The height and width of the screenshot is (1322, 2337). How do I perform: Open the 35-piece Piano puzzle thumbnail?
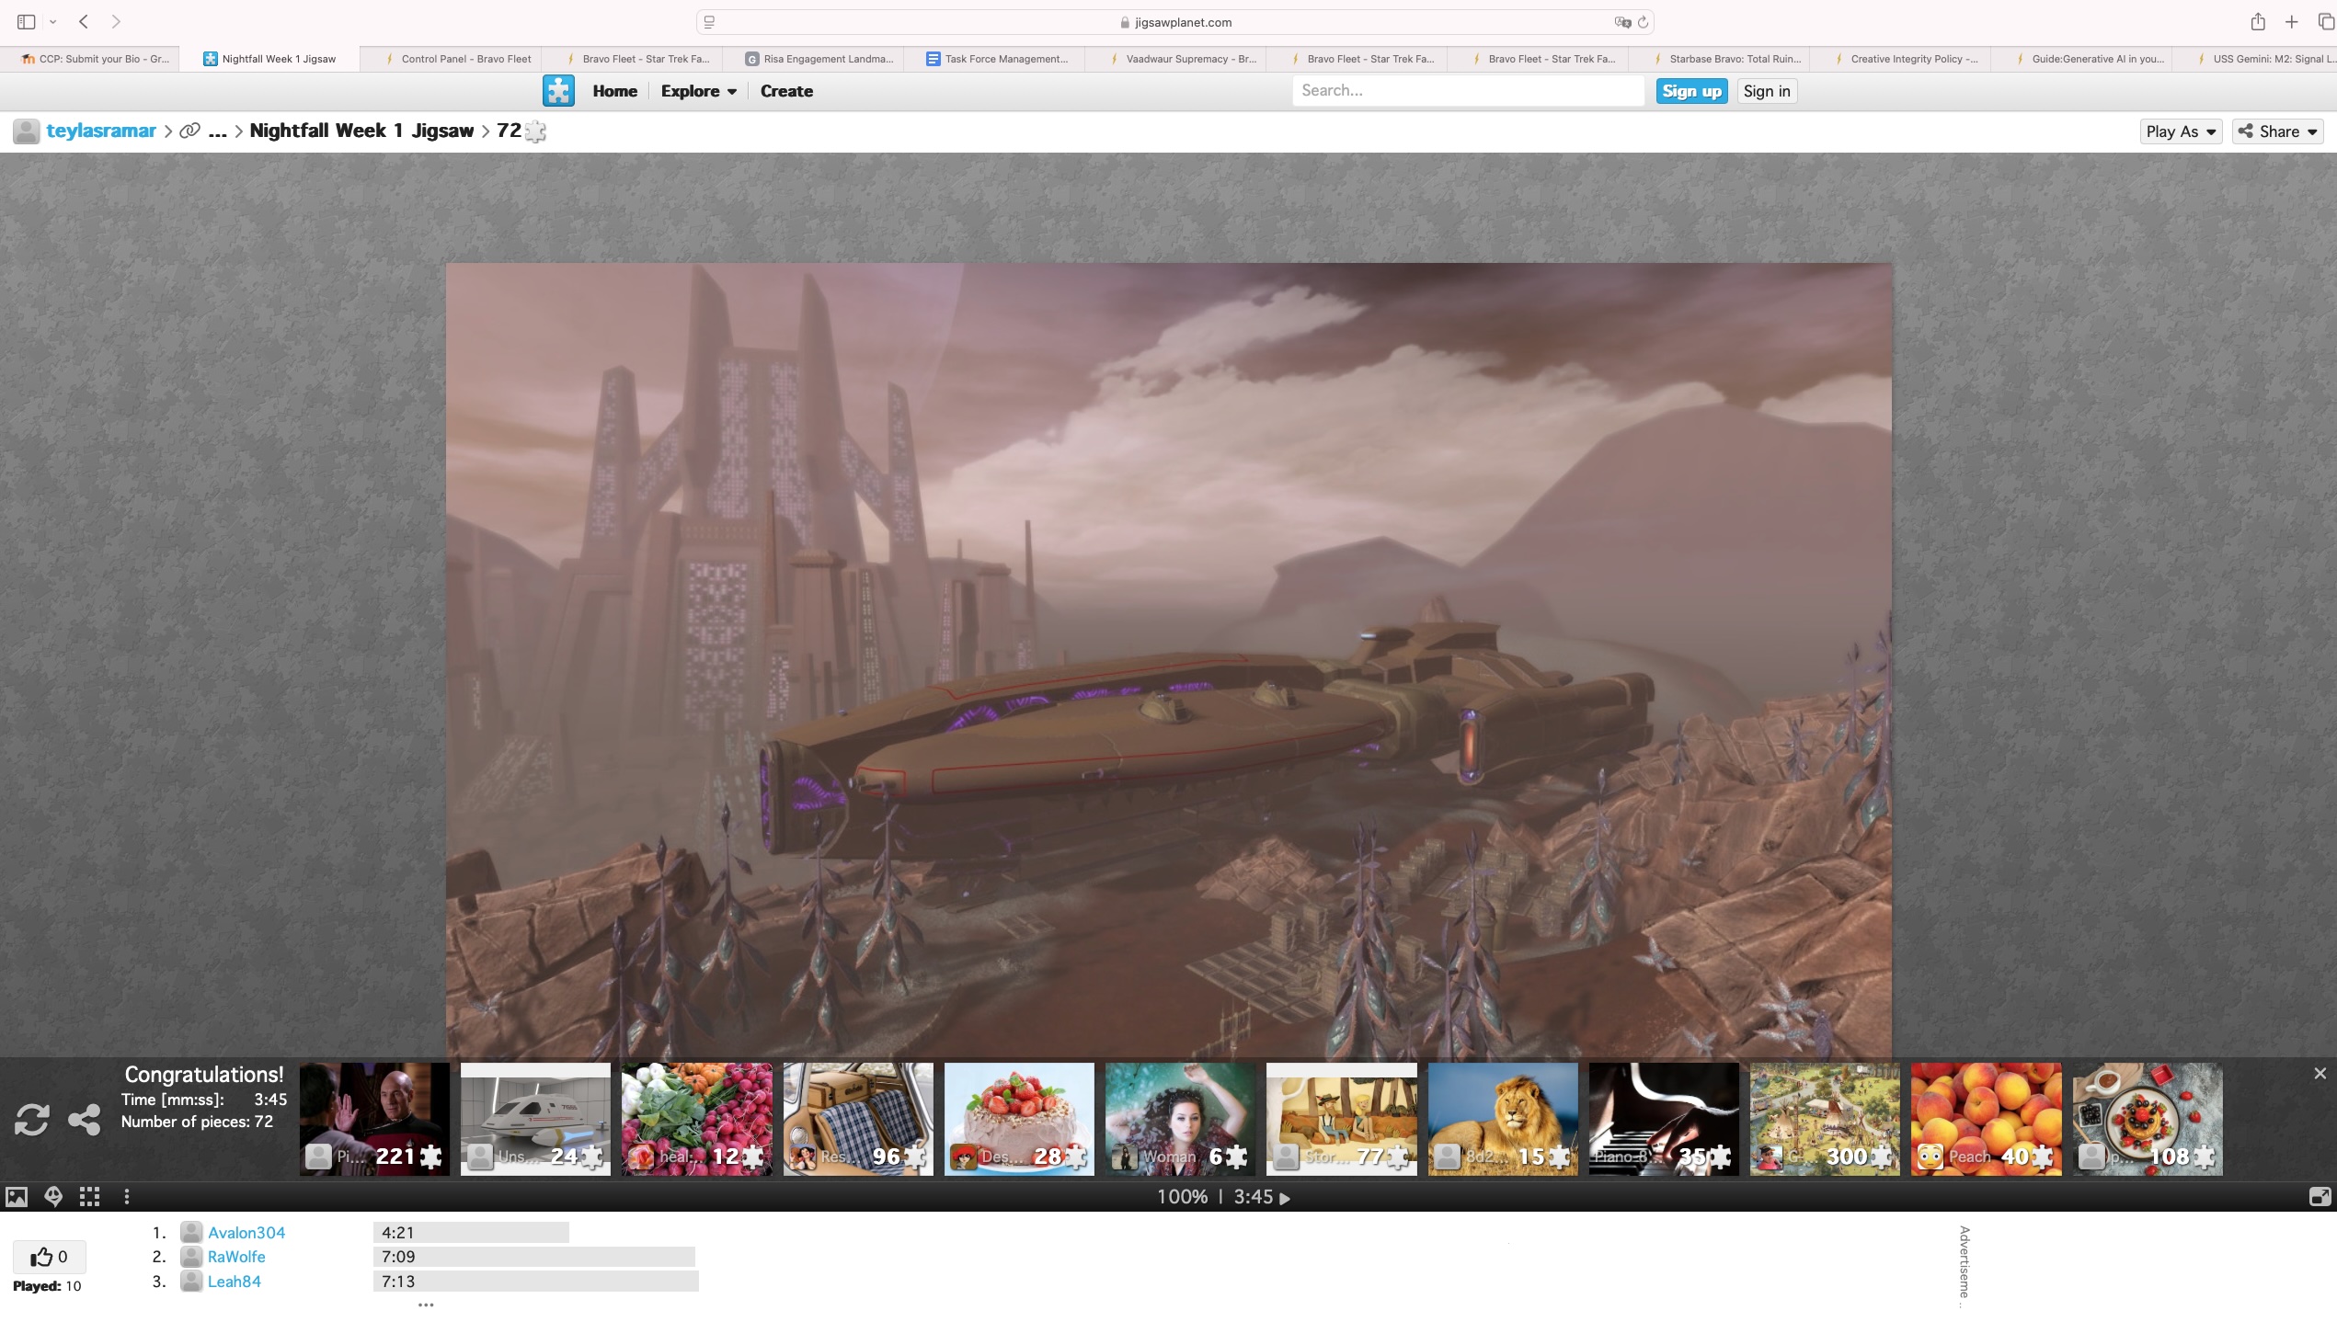[x=1664, y=1119]
